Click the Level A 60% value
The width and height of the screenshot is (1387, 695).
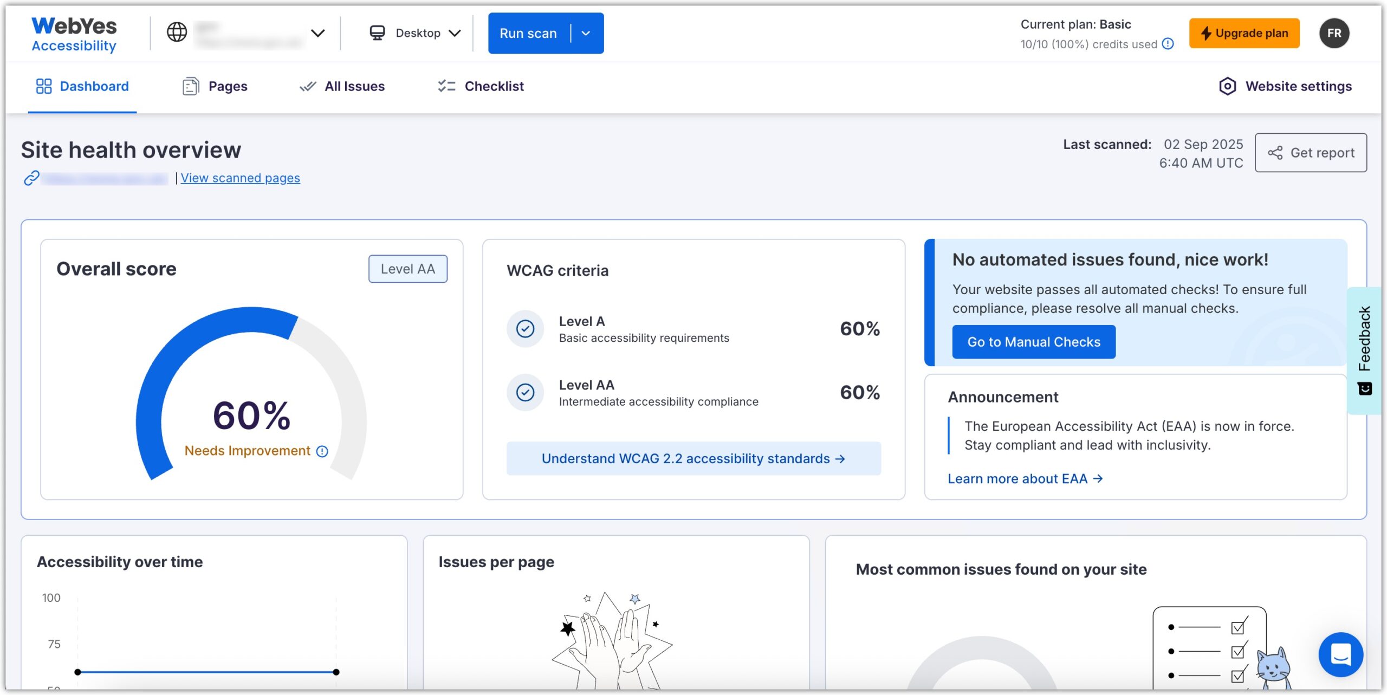tap(860, 329)
